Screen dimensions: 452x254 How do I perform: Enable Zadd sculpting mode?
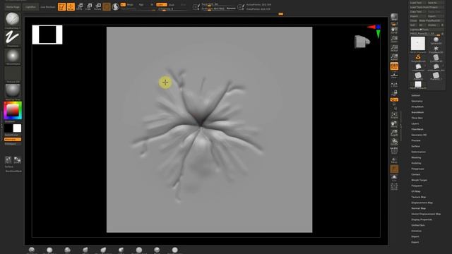161,5
